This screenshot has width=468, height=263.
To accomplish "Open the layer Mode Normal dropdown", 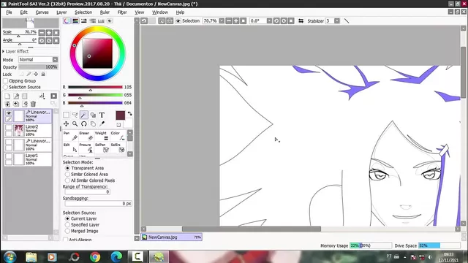I will coord(38,60).
